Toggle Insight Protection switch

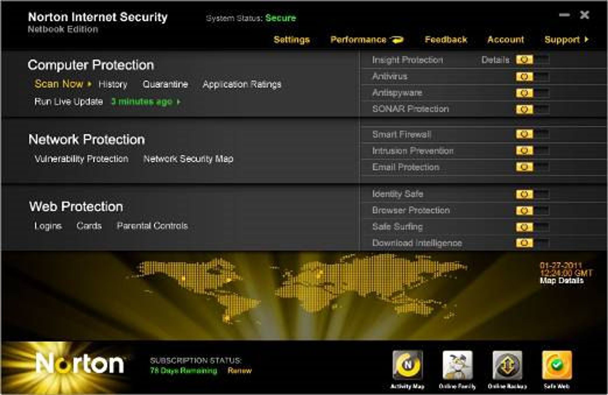pos(533,60)
